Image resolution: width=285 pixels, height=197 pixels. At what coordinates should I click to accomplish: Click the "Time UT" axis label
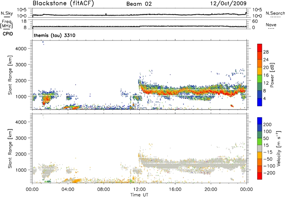pyautogui.click(x=139, y=195)
